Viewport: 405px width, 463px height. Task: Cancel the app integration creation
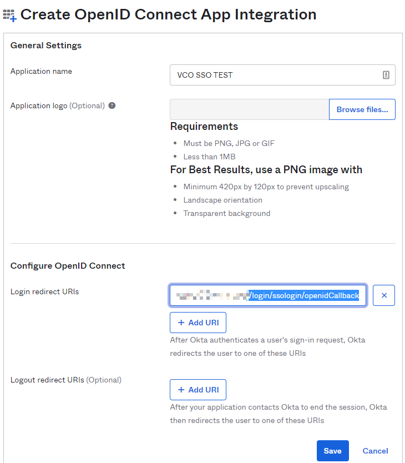click(x=375, y=451)
